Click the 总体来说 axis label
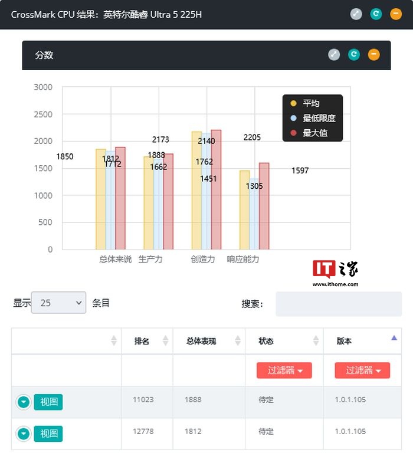413x456 pixels. click(x=116, y=259)
